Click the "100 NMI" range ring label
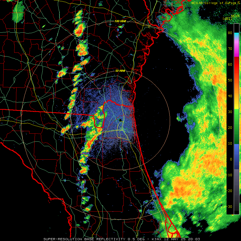Image resolution: width=241 pixels, height=241 pixels. 120,21
